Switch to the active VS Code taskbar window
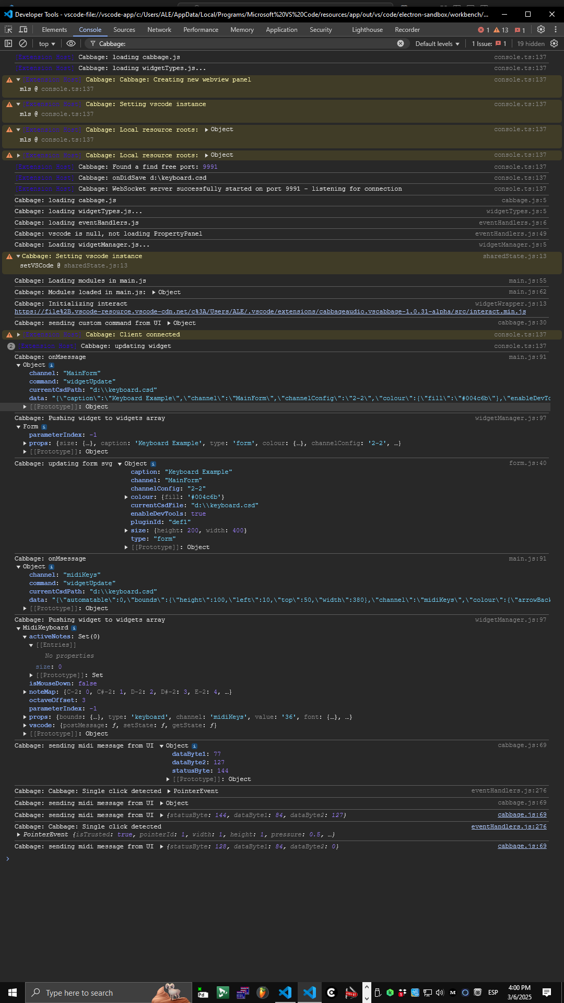 click(x=309, y=993)
